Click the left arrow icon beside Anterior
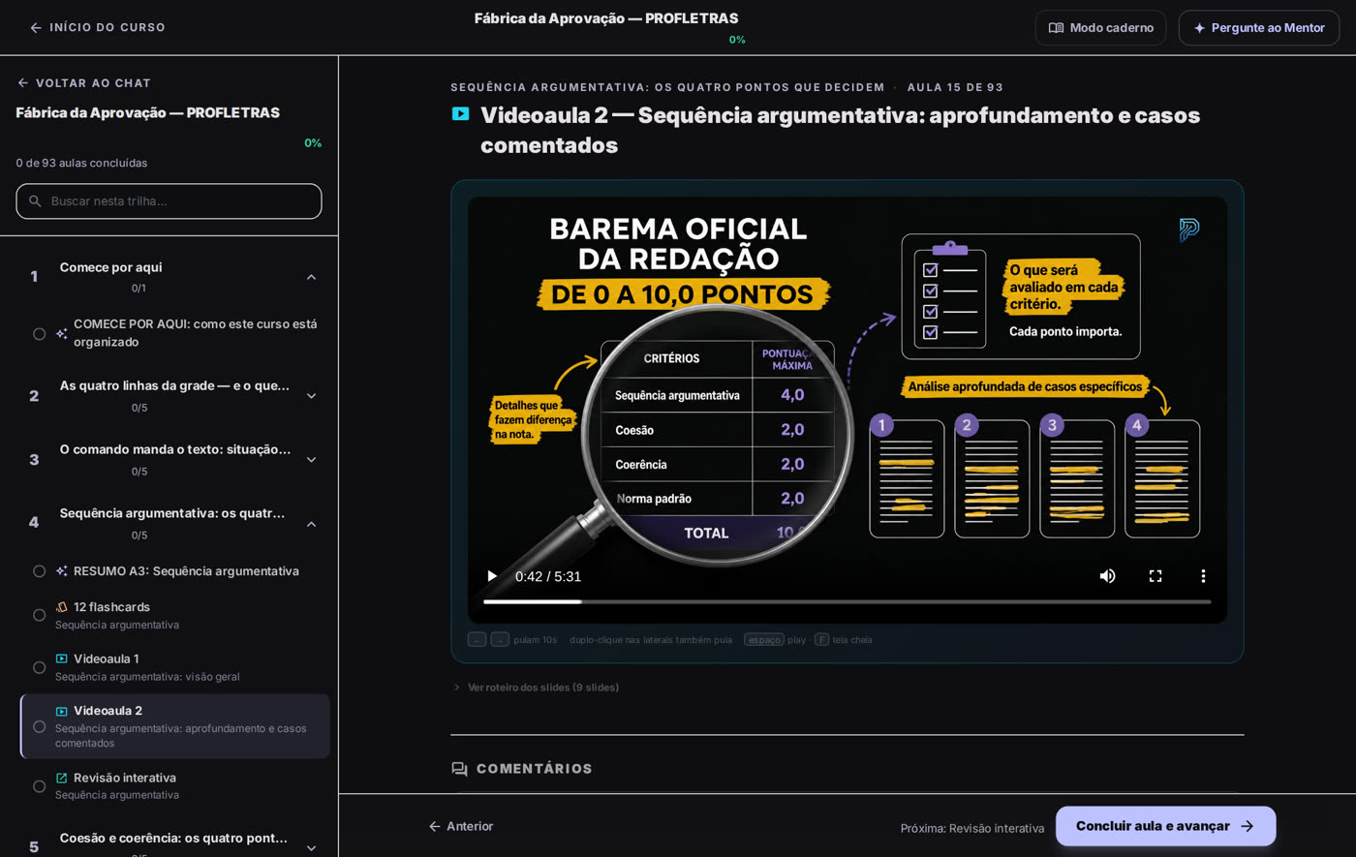1356x857 pixels. pyautogui.click(x=435, y=826)
